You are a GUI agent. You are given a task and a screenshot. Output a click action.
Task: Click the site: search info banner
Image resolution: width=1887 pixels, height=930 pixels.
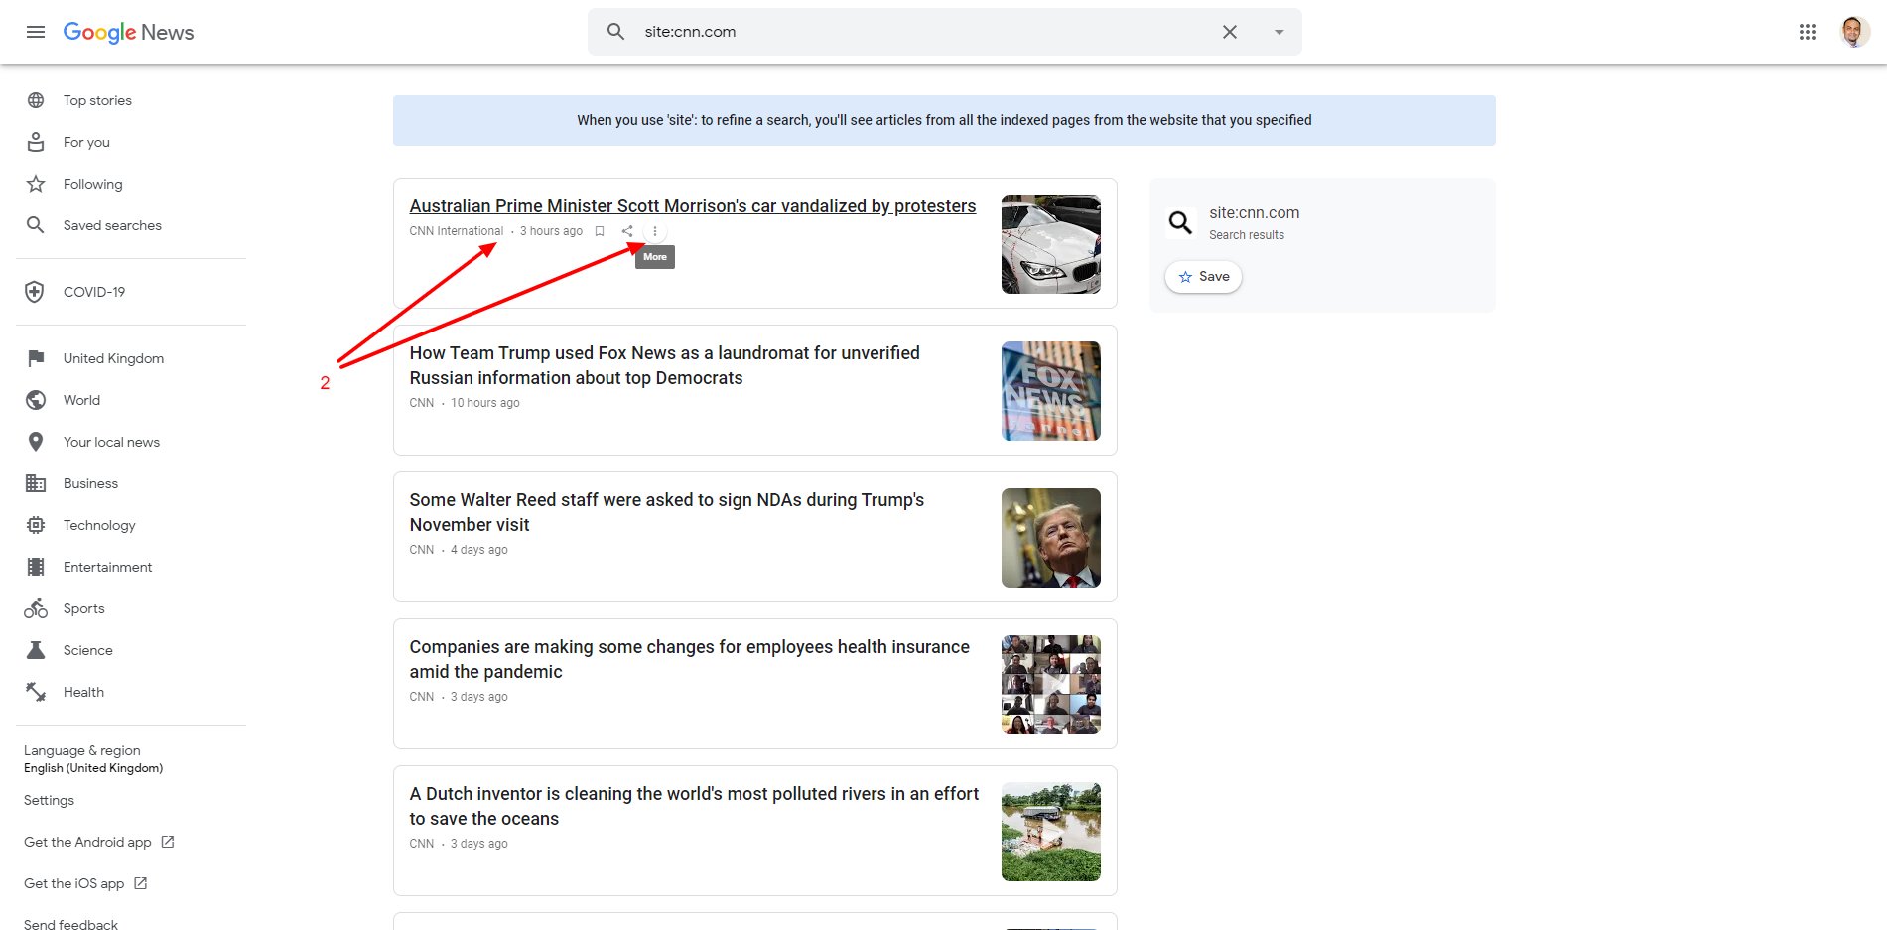(944, 120)
